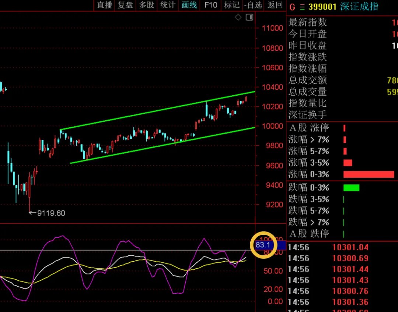Click the 返回 button

coord(275,5)
